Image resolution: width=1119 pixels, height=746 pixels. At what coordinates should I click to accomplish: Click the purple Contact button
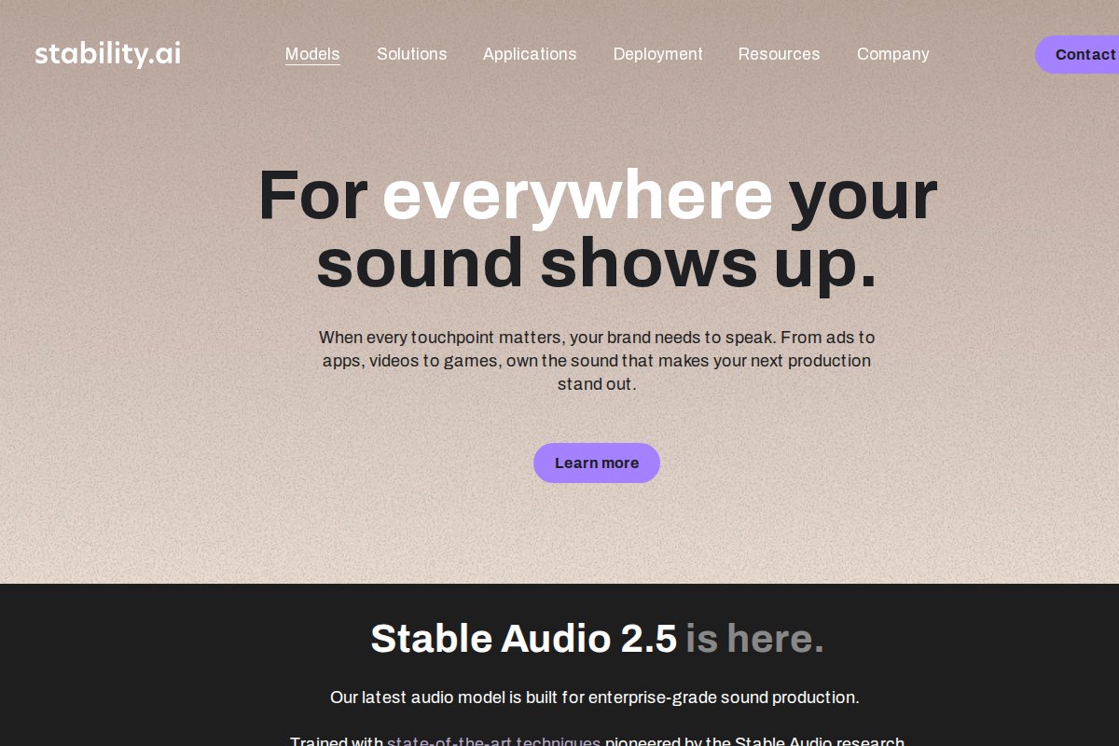1078,55
